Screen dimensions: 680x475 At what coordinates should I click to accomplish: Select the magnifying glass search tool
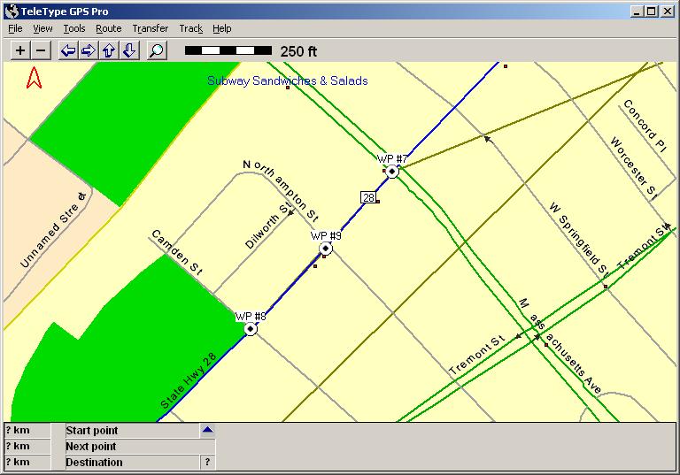click(x=156, y=50)
